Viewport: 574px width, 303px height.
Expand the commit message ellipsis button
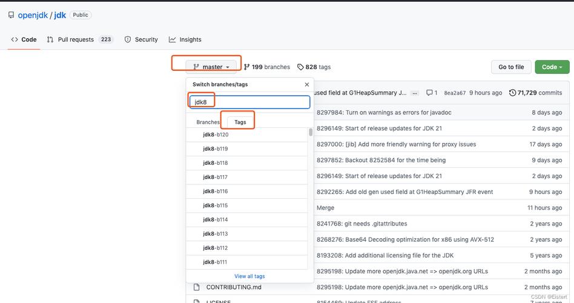(x=414, y=93)
